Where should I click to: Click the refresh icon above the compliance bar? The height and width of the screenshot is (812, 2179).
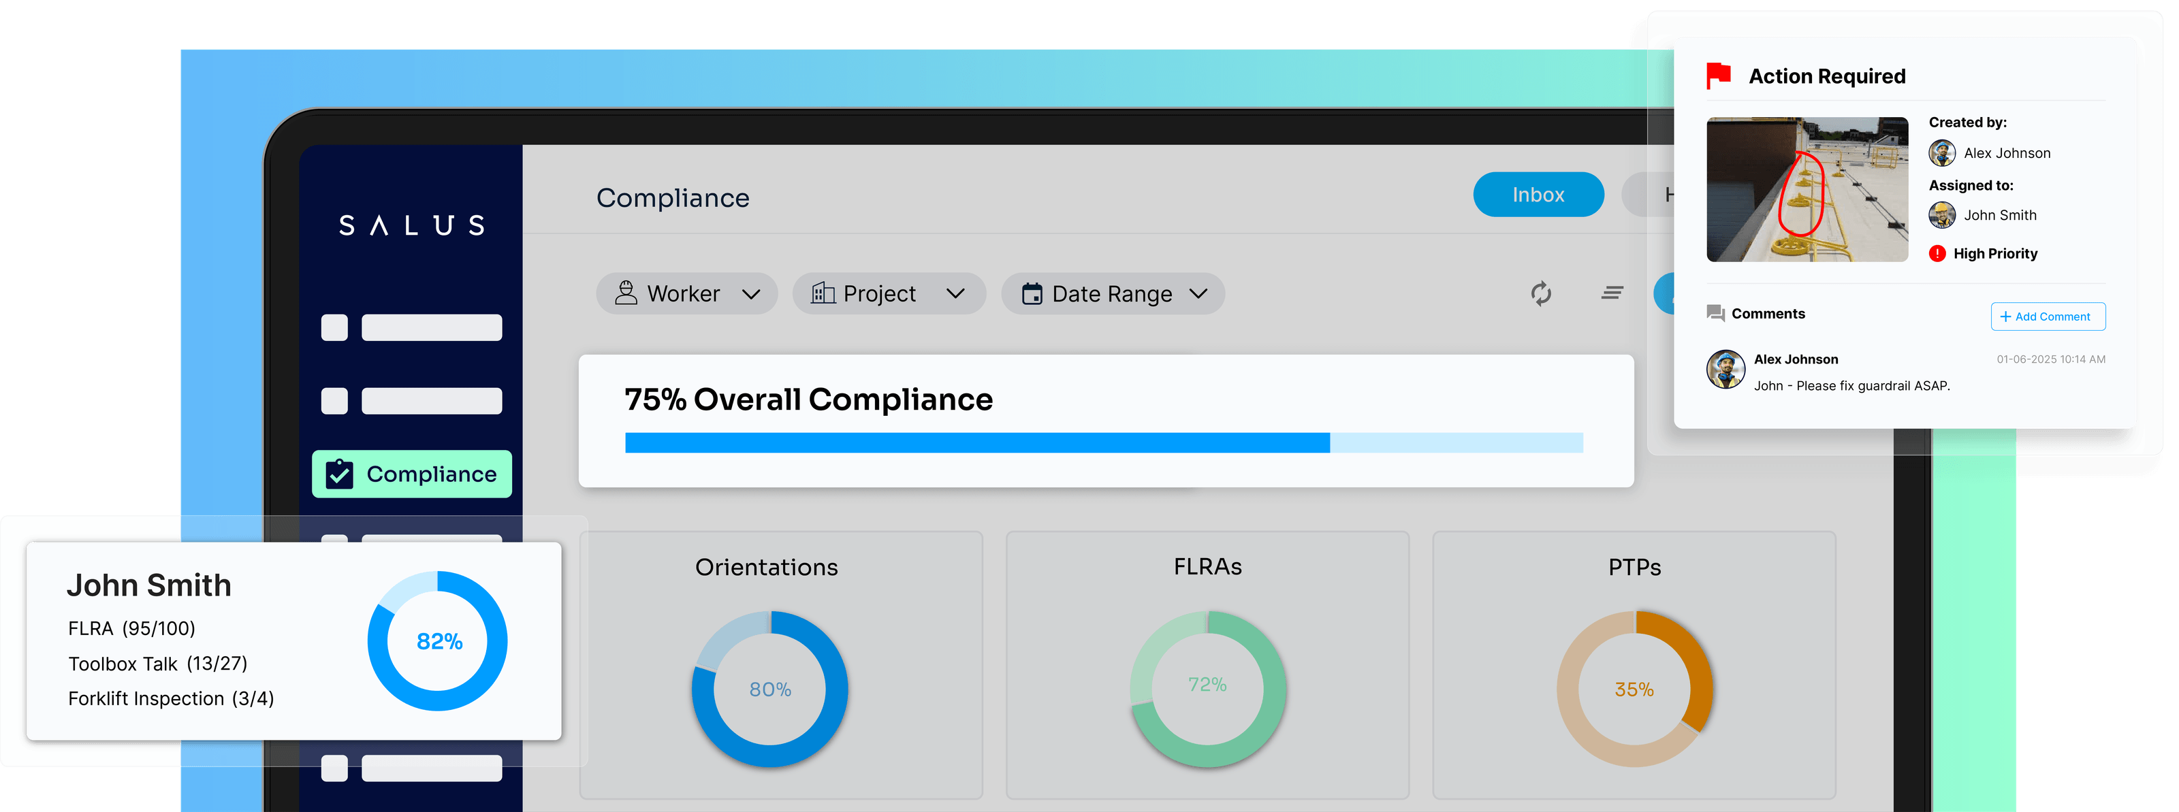point(1541,293)
